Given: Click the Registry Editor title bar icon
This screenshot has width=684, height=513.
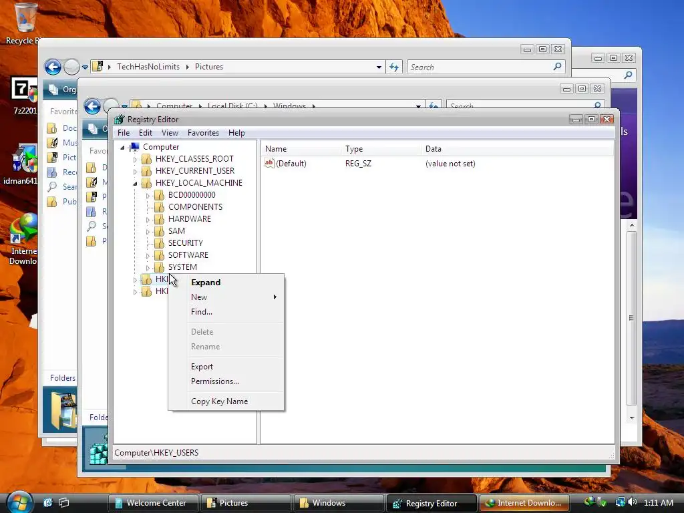Looking at the screenshot, I should click(x=119, y=120).
